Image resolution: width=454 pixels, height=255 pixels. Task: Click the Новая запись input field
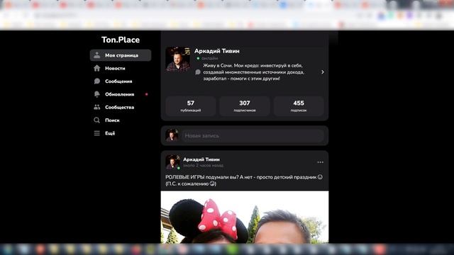click(253, 135)
